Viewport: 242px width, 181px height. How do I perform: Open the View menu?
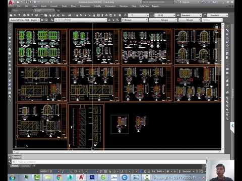point(35,6)
